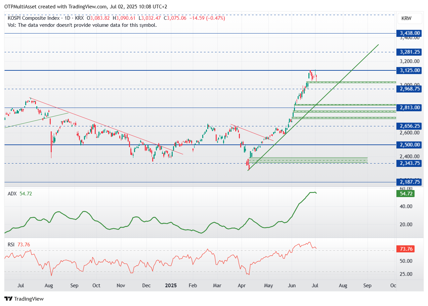Click the green ADX value badge showing 54.72
The height and width of the screenshot is (306, 428).
(405, 194)
